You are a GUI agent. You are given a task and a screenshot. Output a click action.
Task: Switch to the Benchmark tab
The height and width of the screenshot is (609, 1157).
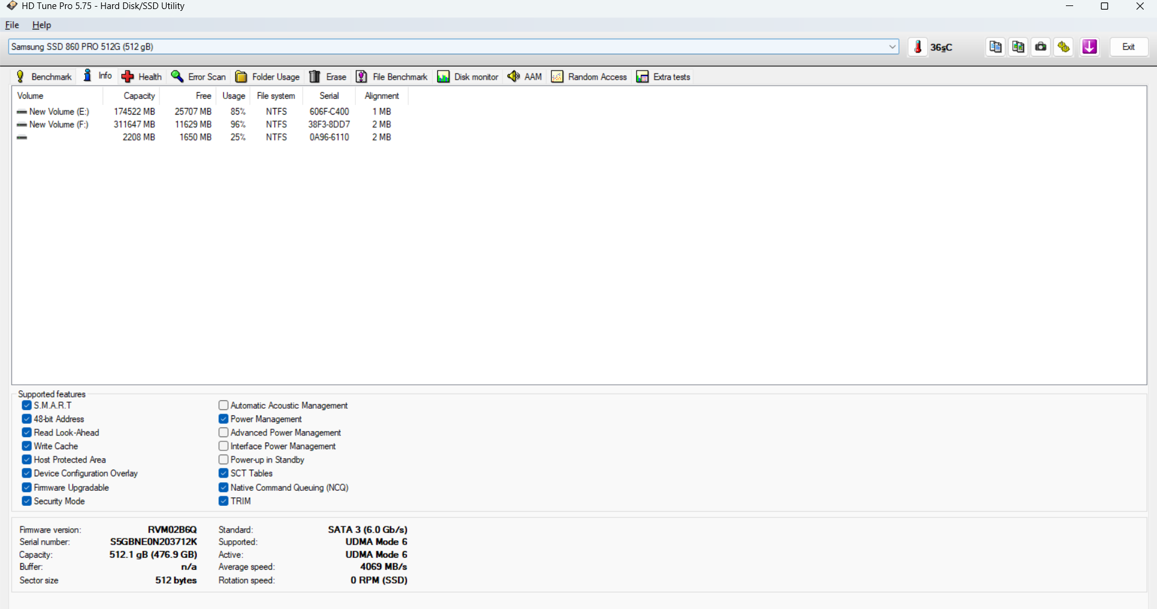(x=44, y=77)
